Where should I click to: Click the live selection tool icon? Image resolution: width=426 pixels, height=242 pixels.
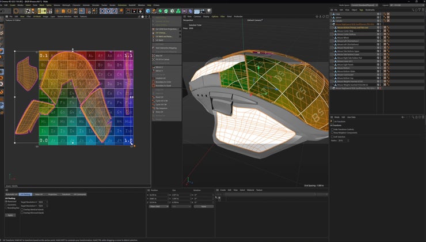click(x=16, y=11)
